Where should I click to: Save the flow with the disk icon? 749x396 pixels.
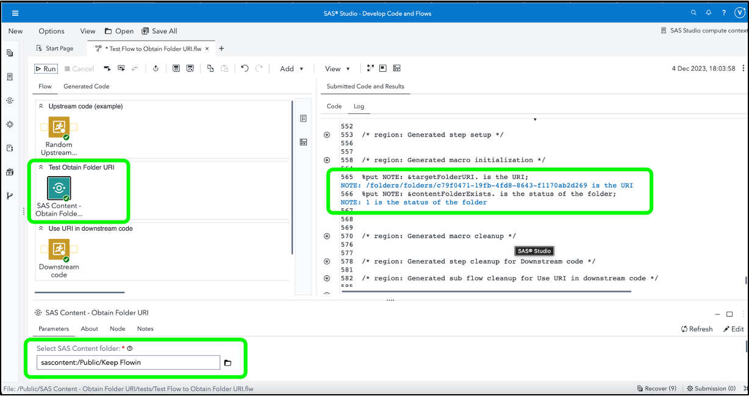click(176, 69)
